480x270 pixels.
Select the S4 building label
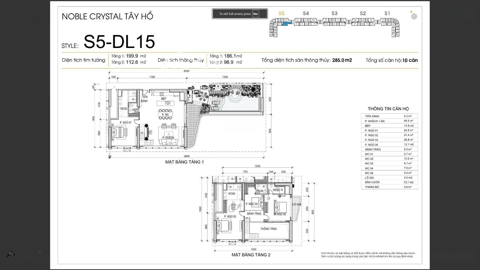pos(306,13)
